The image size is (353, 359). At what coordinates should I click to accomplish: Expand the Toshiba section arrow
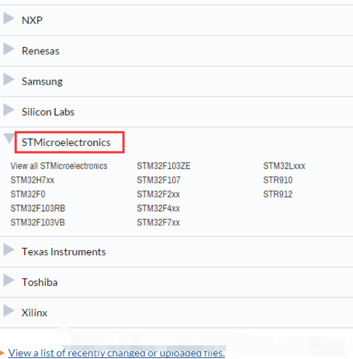9,280
